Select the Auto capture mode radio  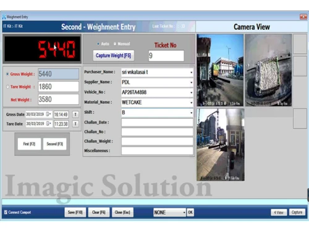[98, 44]
